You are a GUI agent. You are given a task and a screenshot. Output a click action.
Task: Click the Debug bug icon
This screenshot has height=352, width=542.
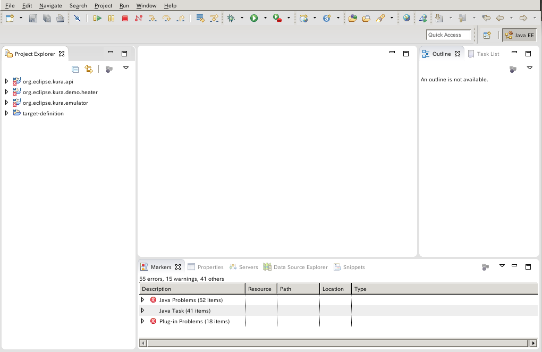[x=231, y=18]
